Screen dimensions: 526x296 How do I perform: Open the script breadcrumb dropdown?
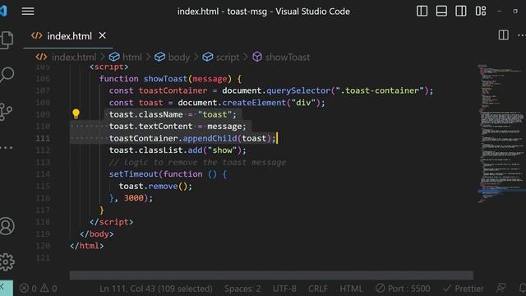point(228,57)
